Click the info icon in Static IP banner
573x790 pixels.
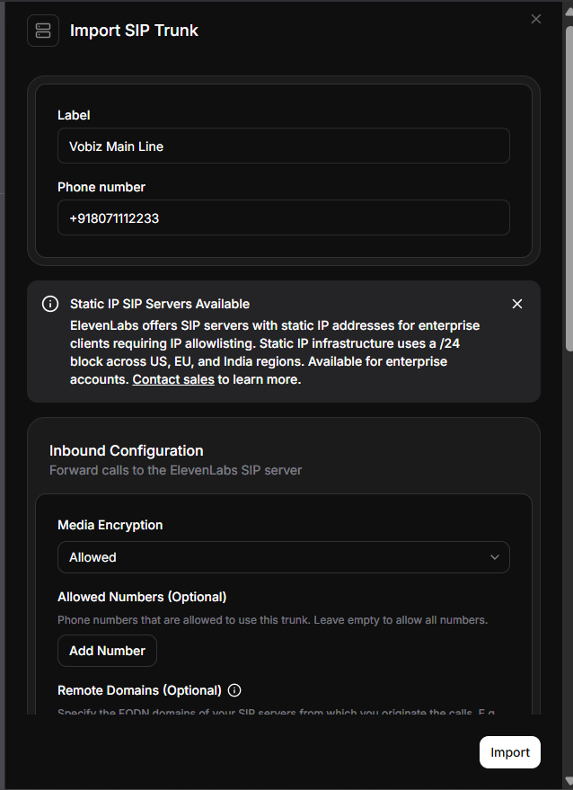[50, 304]
